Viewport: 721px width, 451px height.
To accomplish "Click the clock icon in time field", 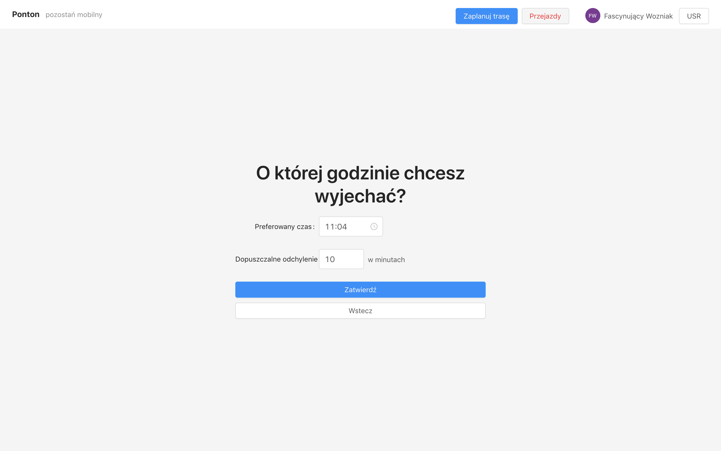I will [x=374, y=227].
